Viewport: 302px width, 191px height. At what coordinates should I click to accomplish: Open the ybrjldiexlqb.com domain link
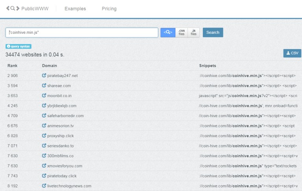62,106
